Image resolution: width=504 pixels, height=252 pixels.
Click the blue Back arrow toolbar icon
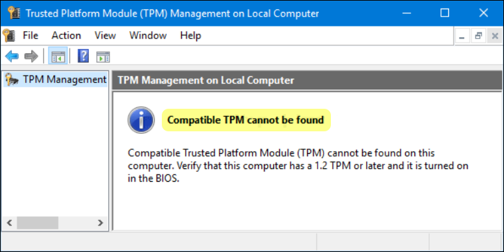12,56
